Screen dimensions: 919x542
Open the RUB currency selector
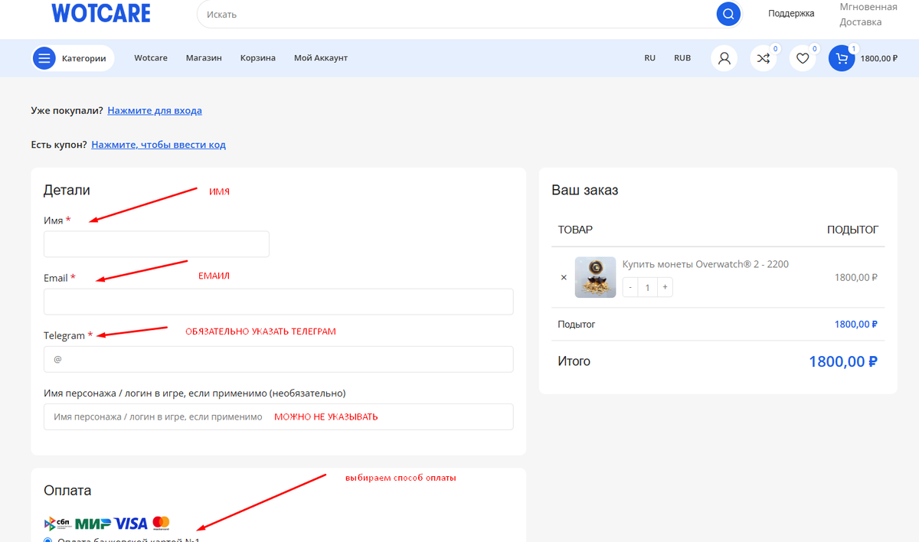[x=682, y=58]
